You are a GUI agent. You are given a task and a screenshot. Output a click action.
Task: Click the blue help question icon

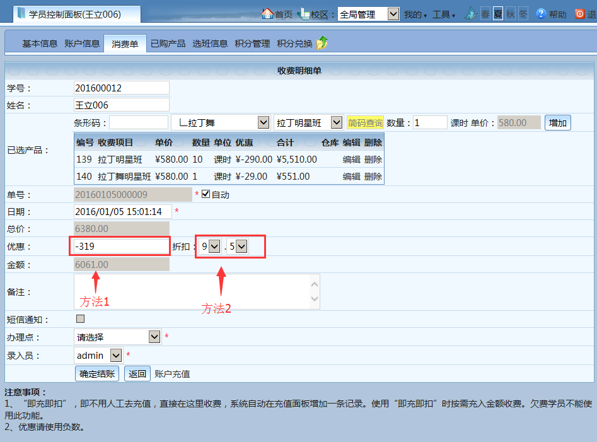tap(541, 14)
